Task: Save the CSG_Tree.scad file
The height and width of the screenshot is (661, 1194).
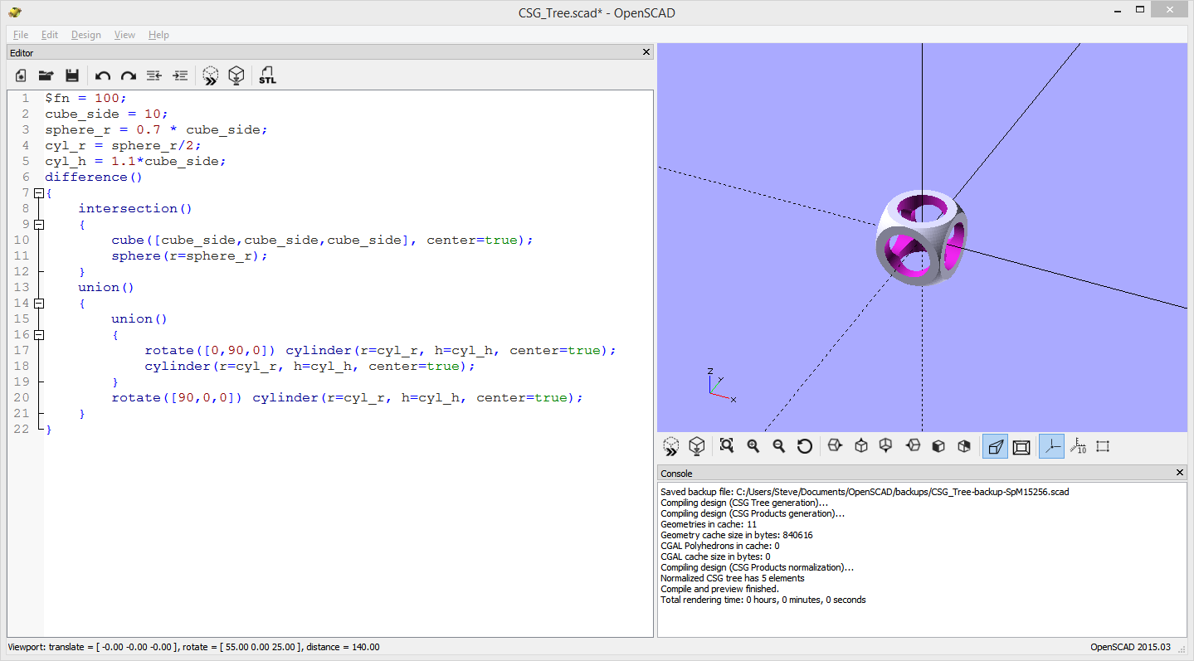Action: [72, 75]
